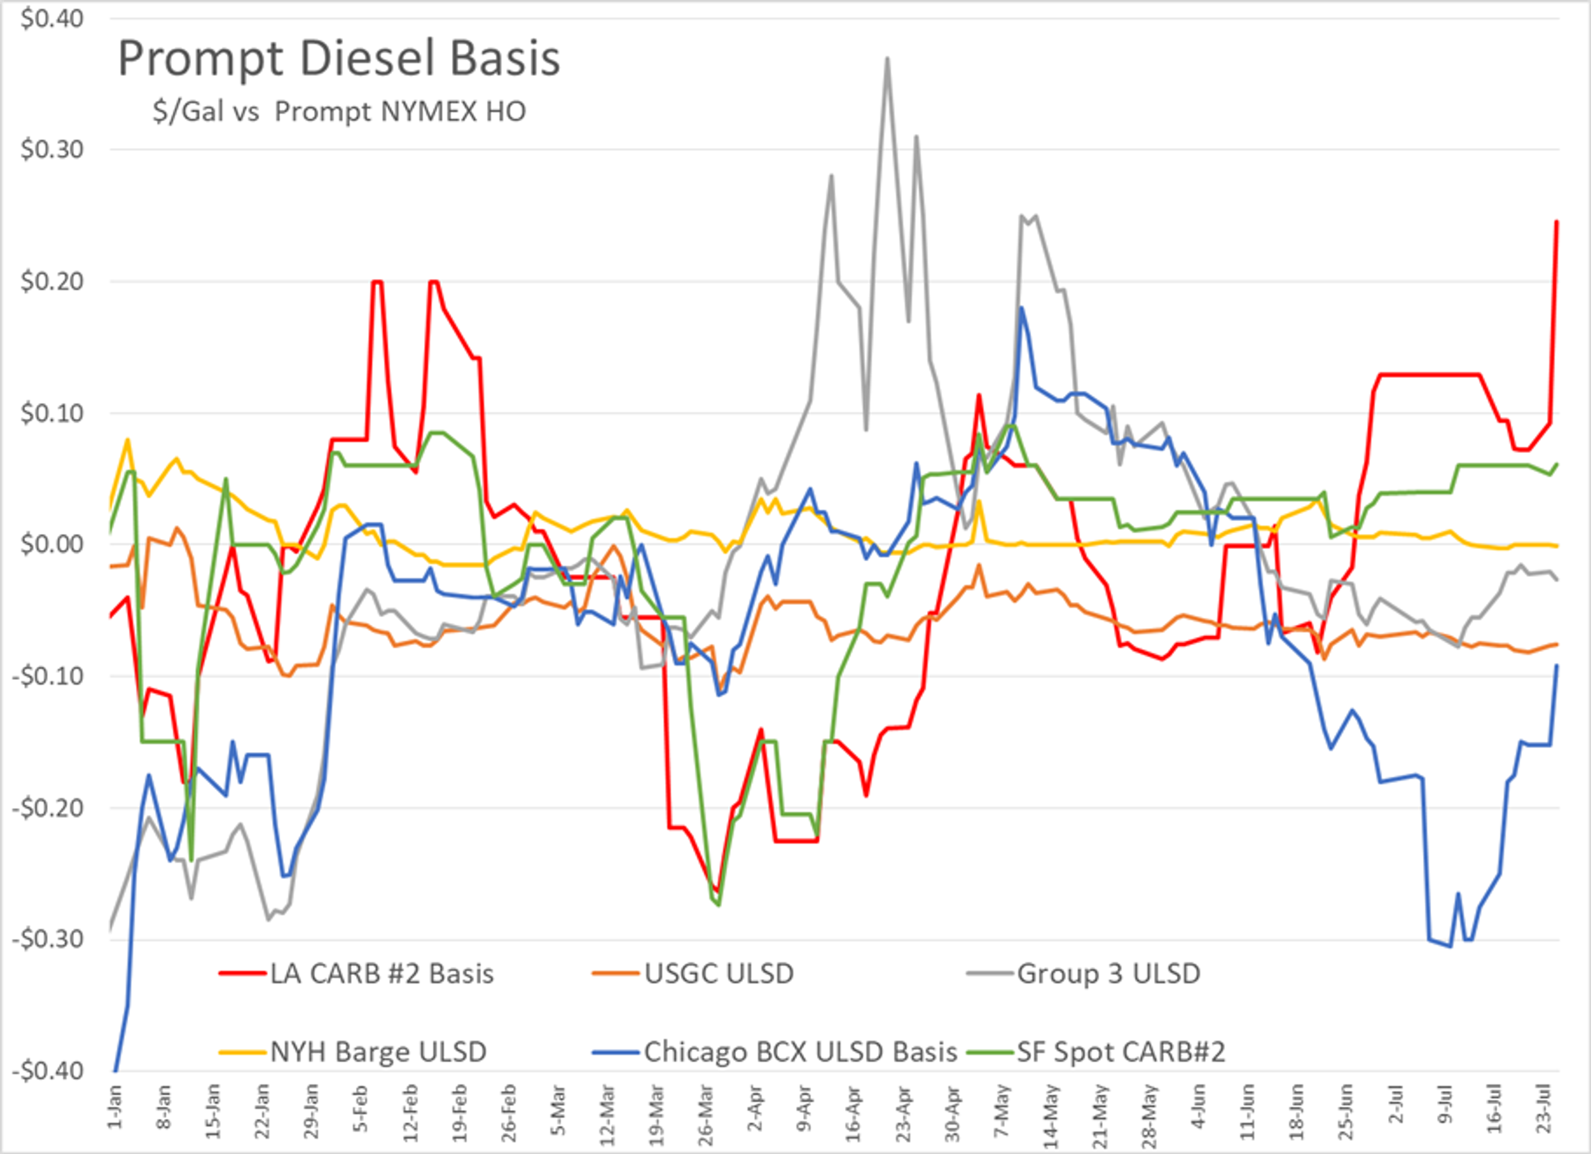Click the 5-Feb x-axis date label
1591x1154 pixels.
(x=360, y=1108)
